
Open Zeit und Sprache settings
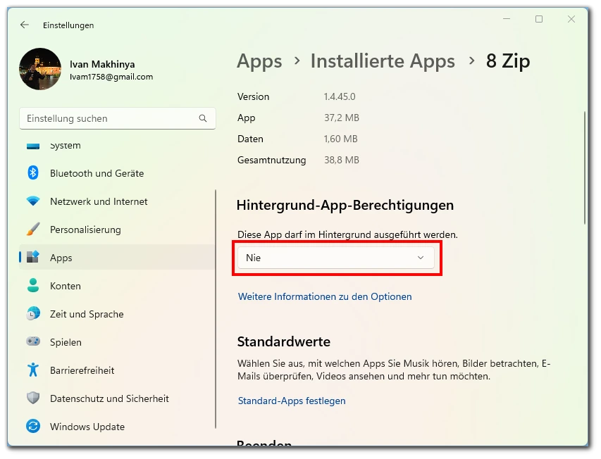point(117,313)
